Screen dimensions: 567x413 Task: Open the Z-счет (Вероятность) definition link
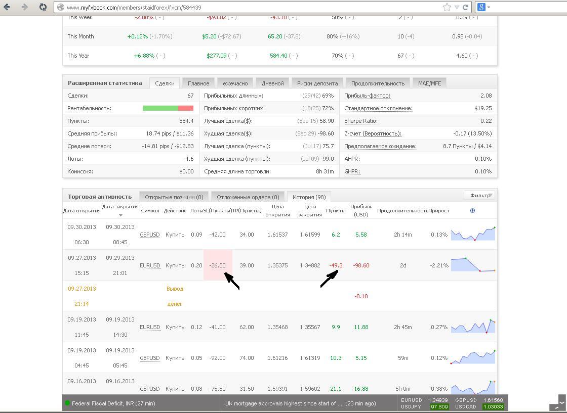(x=373, y=133)
